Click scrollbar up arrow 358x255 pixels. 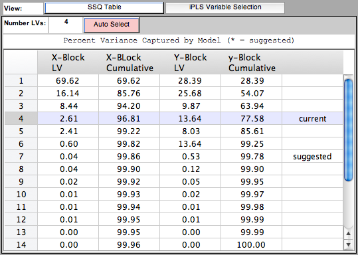tap(348, 234)
